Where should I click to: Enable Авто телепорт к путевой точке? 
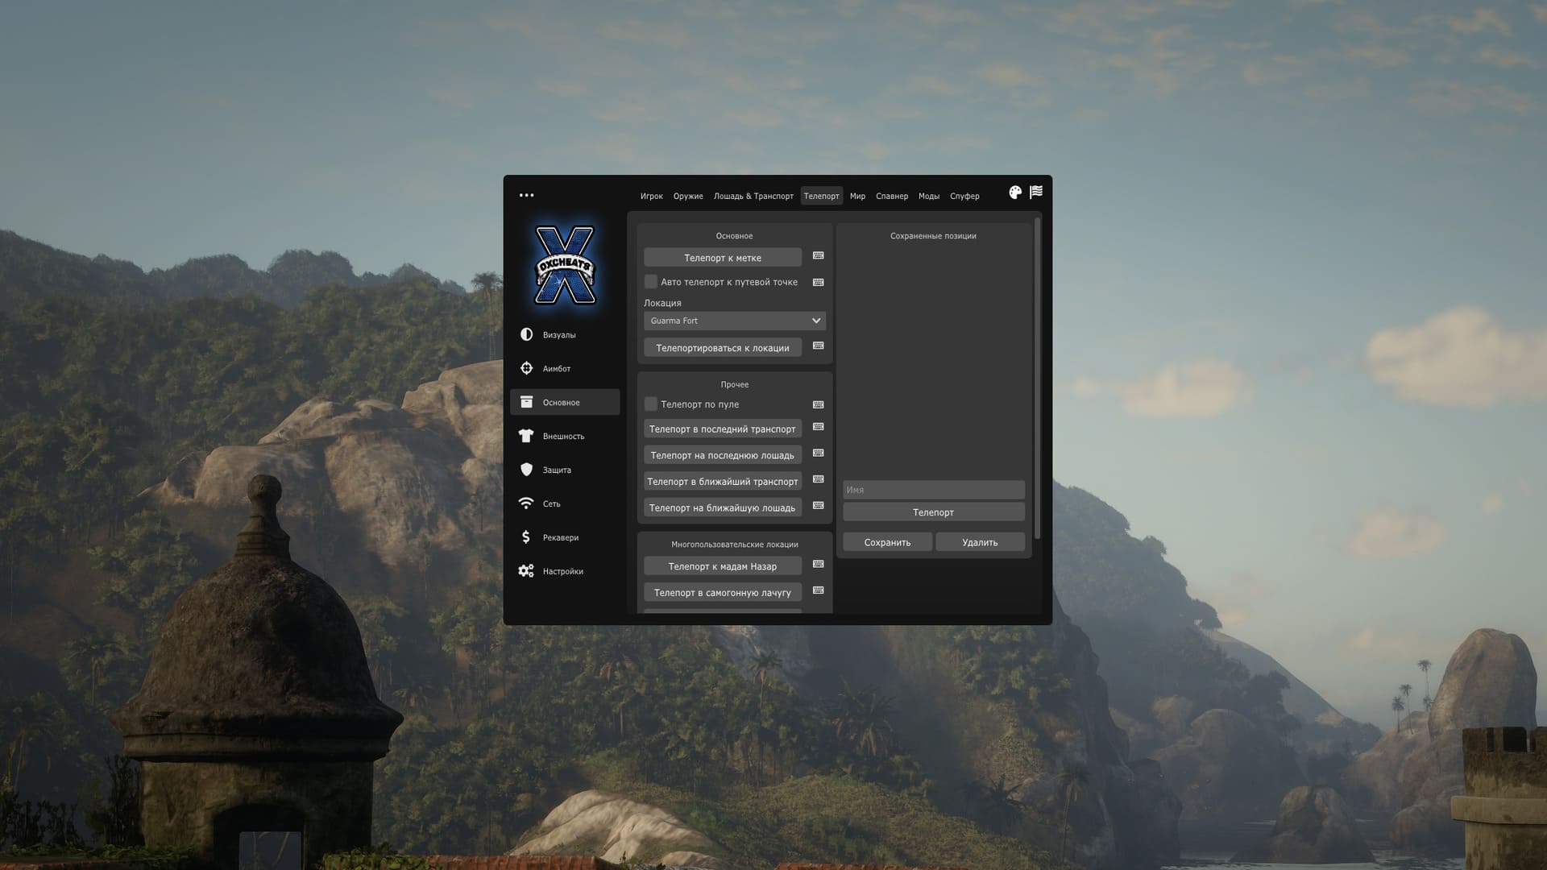point(650,282)
